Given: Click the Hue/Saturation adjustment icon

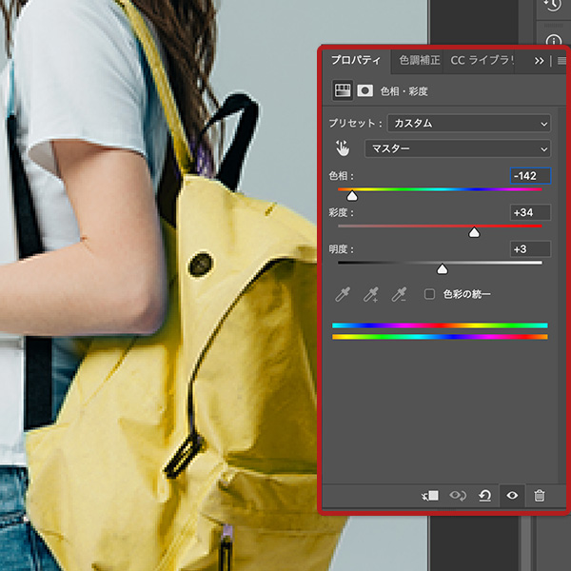Looking at the screenshot, I should (342, 90).
